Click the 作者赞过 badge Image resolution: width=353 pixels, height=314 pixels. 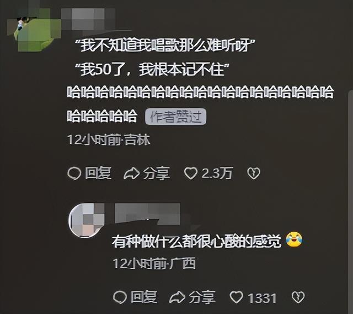(175, 117)
